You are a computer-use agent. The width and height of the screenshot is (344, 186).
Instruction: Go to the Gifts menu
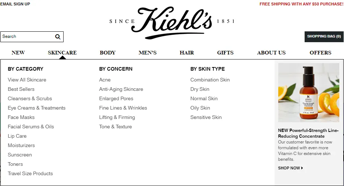[x=225, y=53]
